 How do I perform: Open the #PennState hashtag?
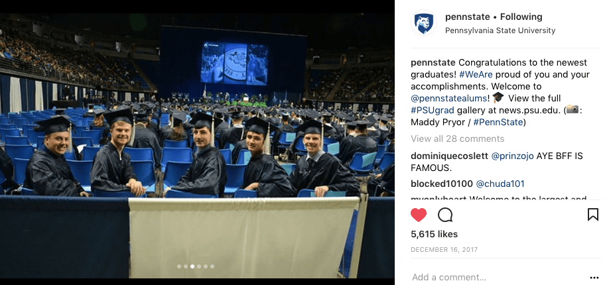(499, 122)
